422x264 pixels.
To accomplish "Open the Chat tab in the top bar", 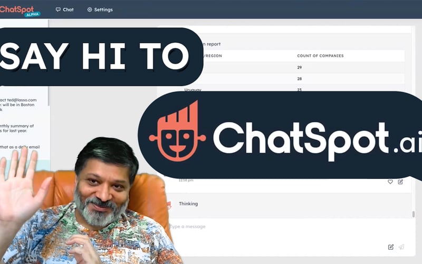I will (64, 10).
